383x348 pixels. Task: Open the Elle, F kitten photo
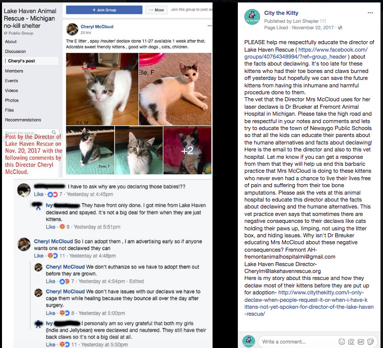coord(175,89)
